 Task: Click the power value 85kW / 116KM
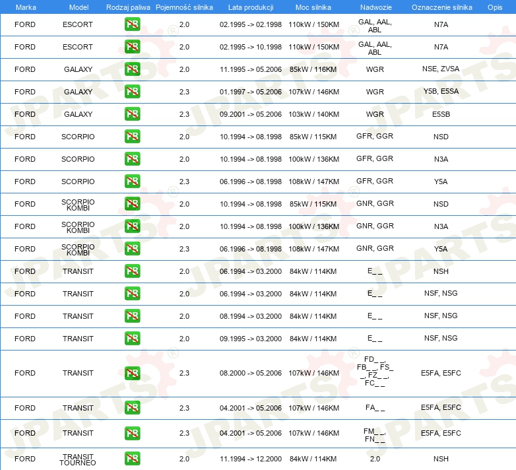point(313,69)
